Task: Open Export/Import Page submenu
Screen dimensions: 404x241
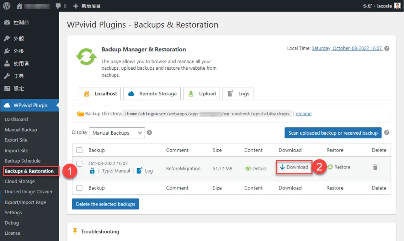Action: tap(25, 202)
